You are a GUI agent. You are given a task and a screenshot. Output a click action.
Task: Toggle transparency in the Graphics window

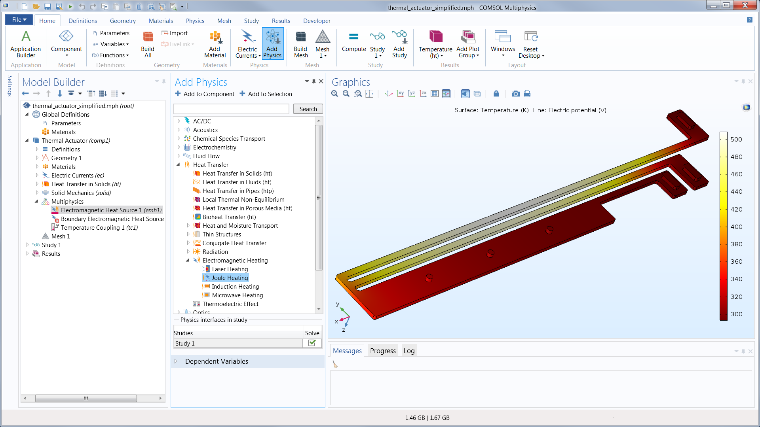[x=477, y=94]
